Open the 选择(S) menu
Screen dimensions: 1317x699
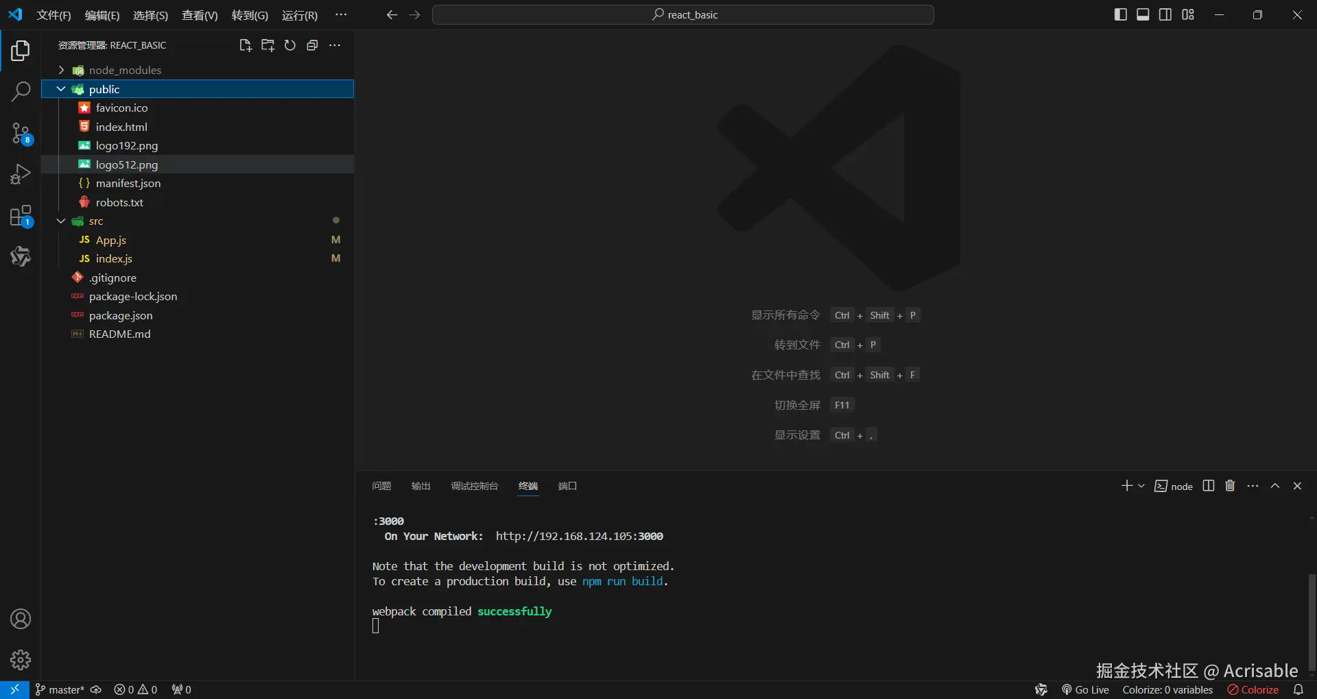(150, 15)
